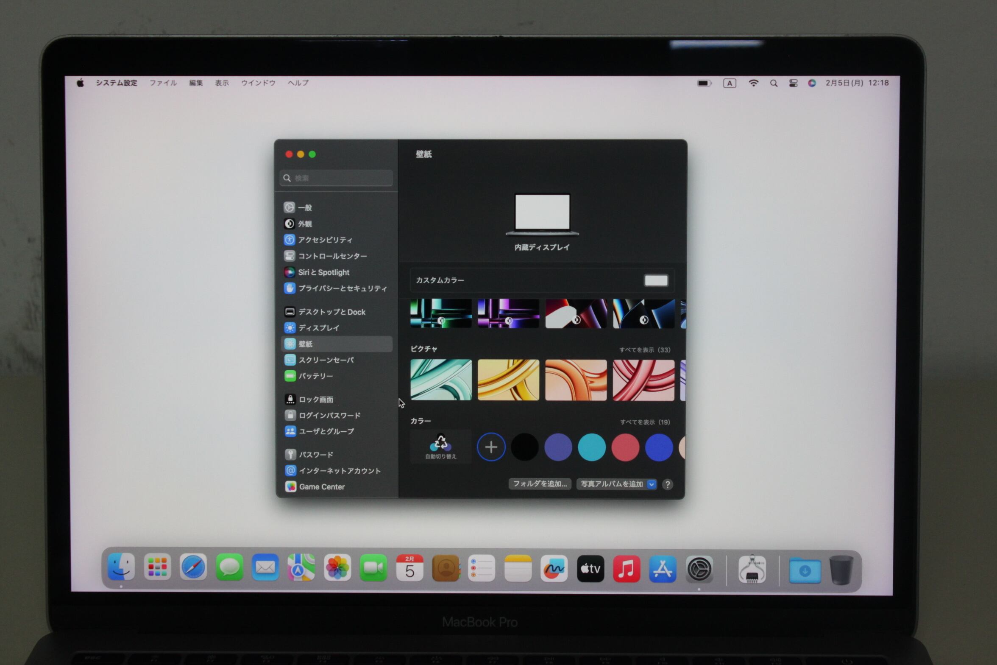
Task: Open the help question mark button
Action: click(x=668, y=484)
